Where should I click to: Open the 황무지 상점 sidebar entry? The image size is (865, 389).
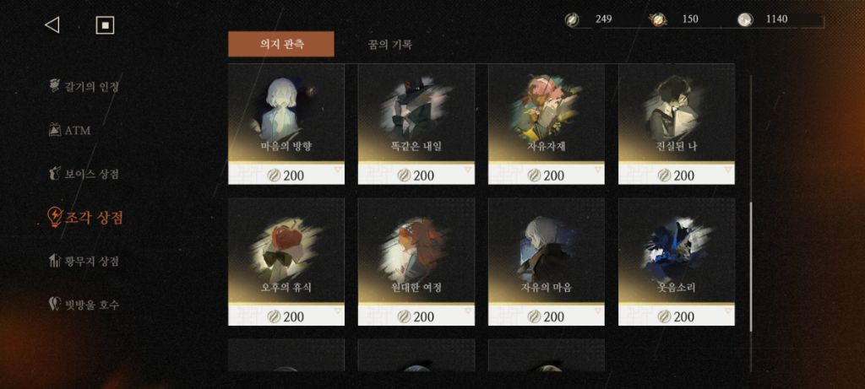click(84, 262)
